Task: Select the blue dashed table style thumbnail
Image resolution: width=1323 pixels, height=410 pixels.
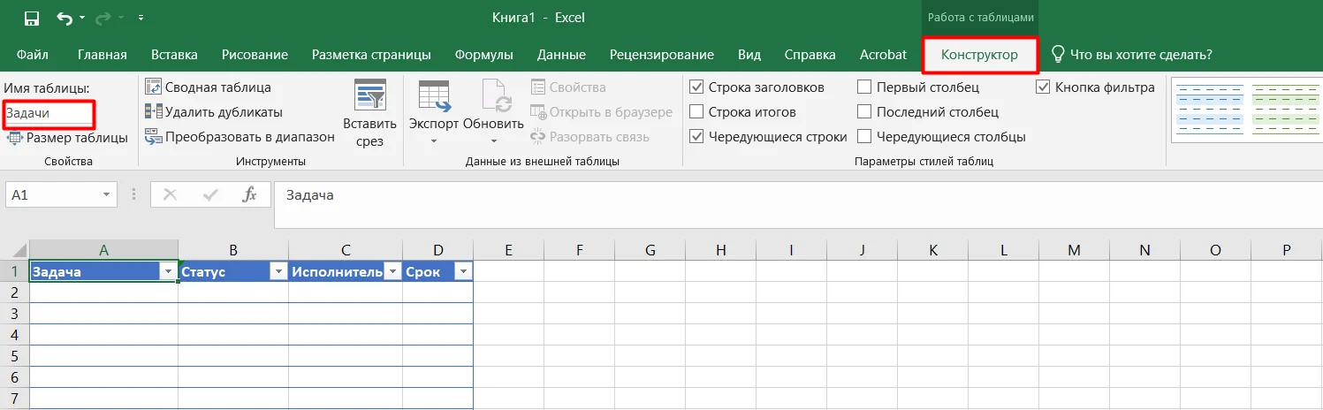Action: click(1205, 110)
